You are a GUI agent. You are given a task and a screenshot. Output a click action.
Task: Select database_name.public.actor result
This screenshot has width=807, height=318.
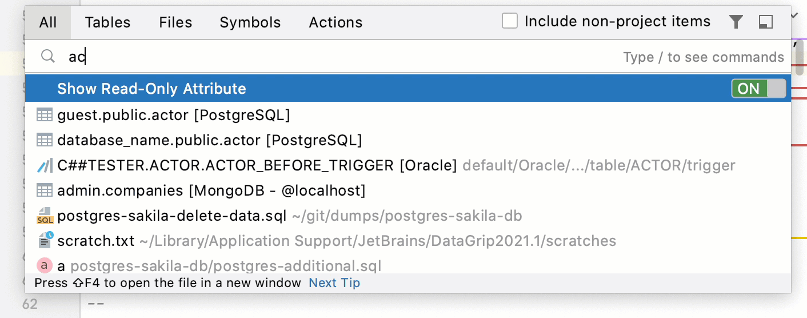(210, 140)
